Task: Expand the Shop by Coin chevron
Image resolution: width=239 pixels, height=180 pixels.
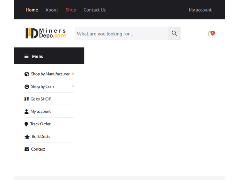Action: 73,86
